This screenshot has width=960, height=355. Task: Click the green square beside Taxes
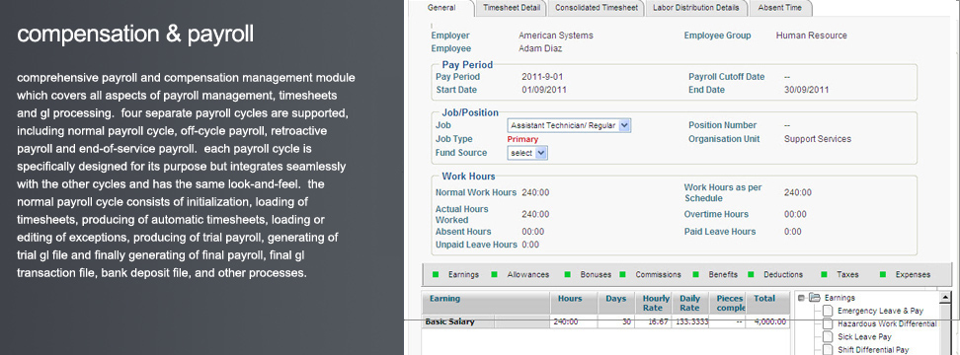coord(824,274)
